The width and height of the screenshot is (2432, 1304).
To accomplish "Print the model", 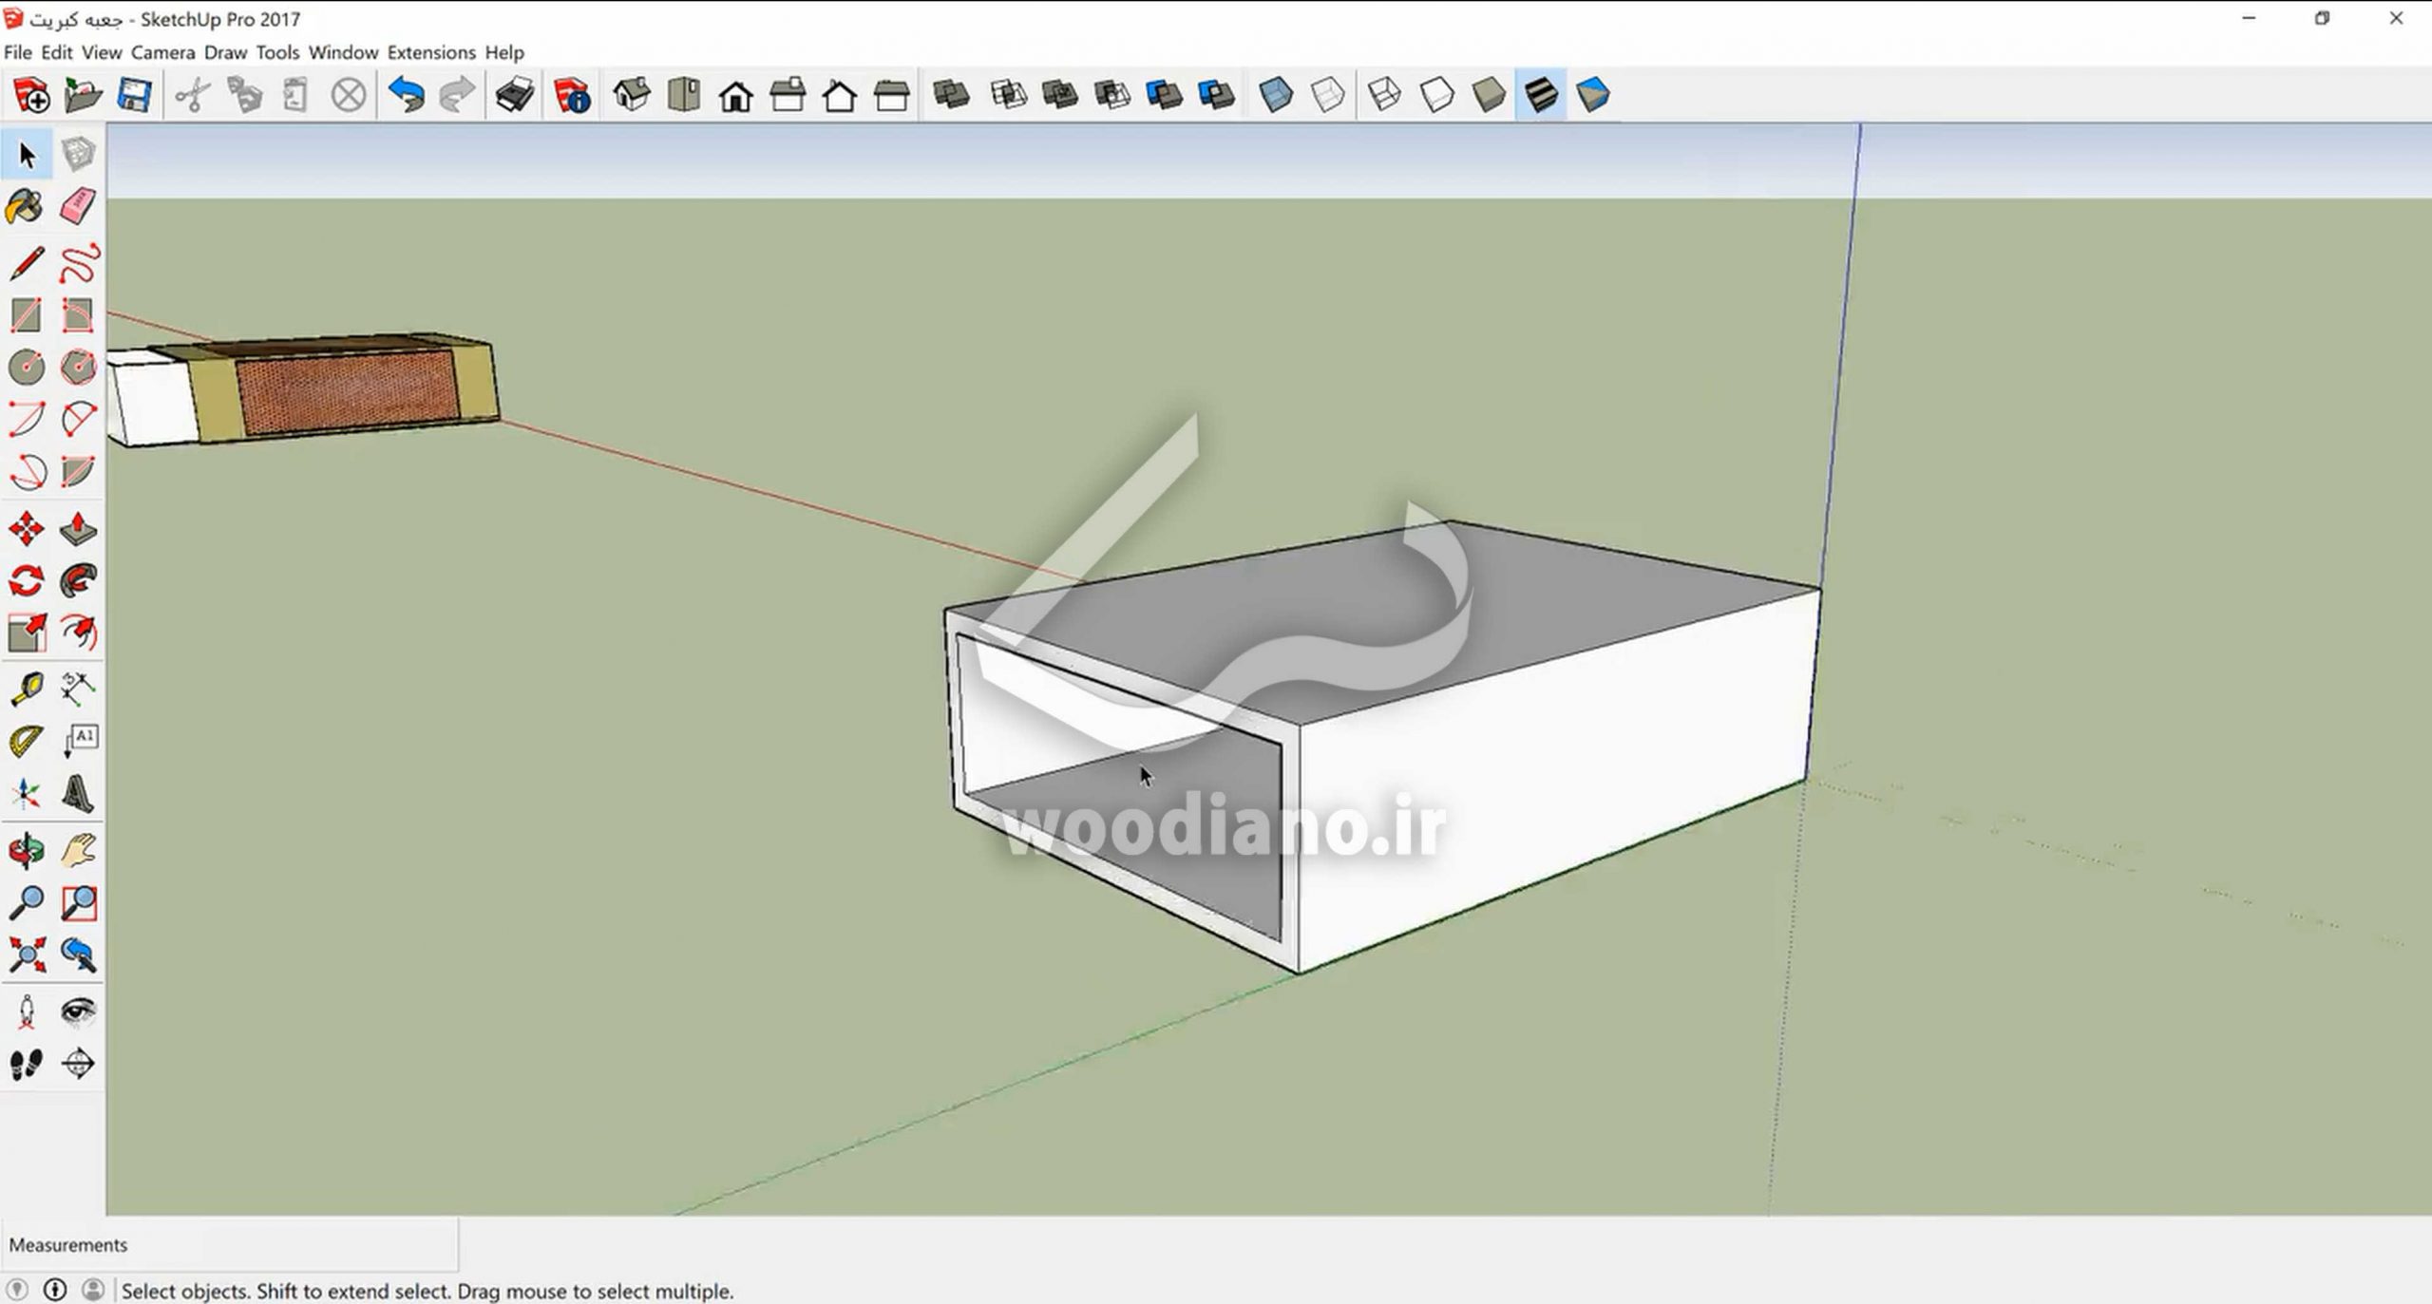I will tap(514, 95).
